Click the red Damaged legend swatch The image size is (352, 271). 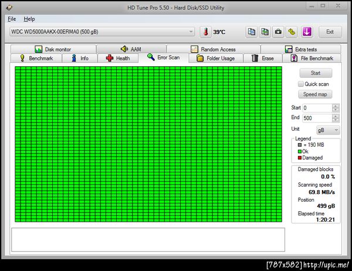point(300,158)
